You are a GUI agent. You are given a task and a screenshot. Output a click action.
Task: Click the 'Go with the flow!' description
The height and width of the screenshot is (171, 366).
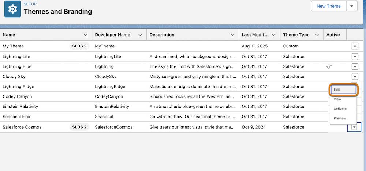(x=193, y=117)
